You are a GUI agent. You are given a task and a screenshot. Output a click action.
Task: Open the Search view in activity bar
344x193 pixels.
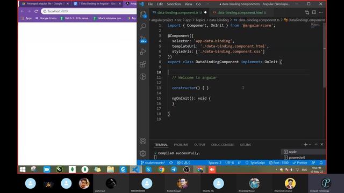click(143, 26)
